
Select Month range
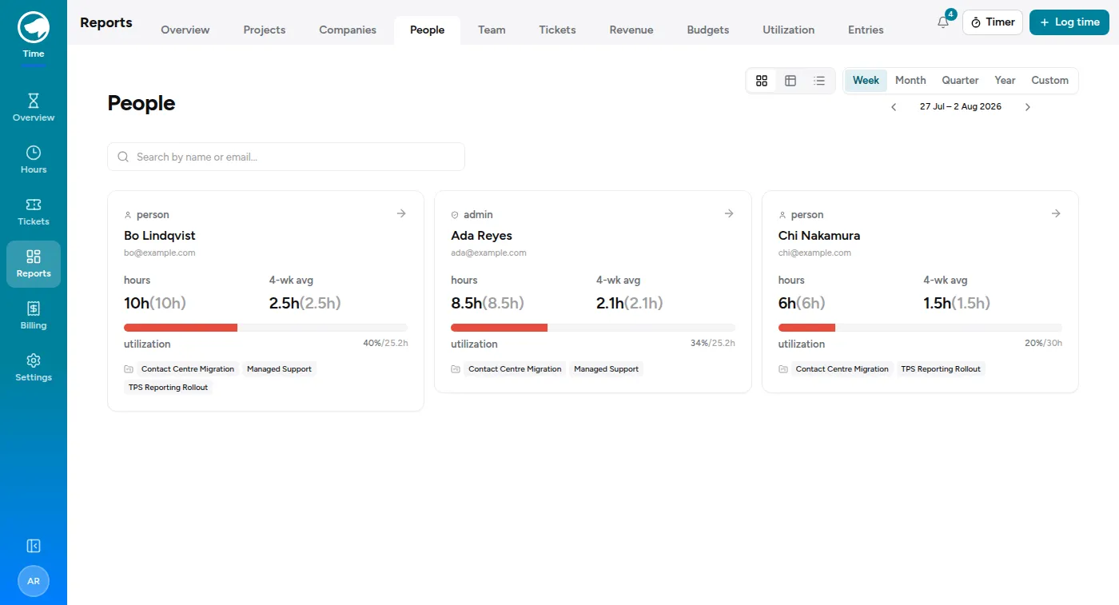click(x=910, y=81)
